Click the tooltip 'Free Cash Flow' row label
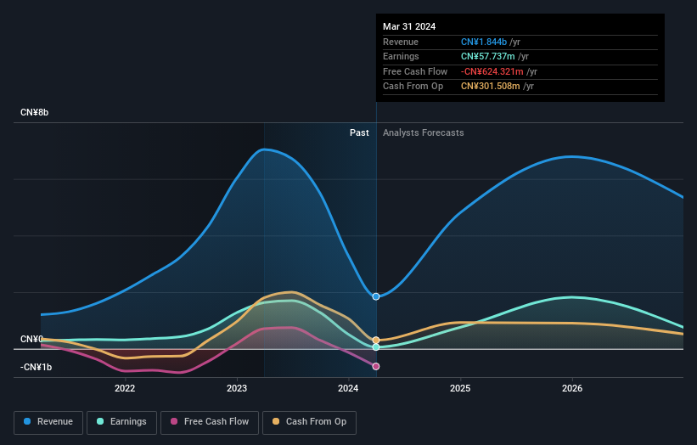This screenshot has width=697, height=445. pos(415,71)
